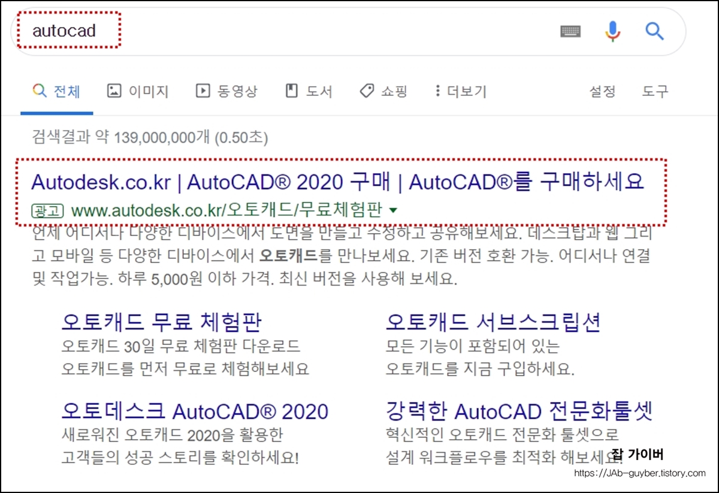
Task: Click the 검색결과 약 139,000,000개 result count text
Action: (150, 138)
